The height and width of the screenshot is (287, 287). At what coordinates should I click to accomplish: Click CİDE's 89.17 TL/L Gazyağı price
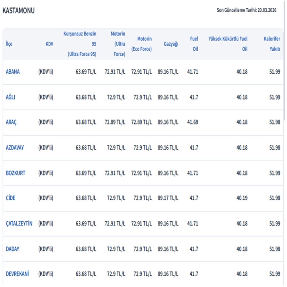168,198
